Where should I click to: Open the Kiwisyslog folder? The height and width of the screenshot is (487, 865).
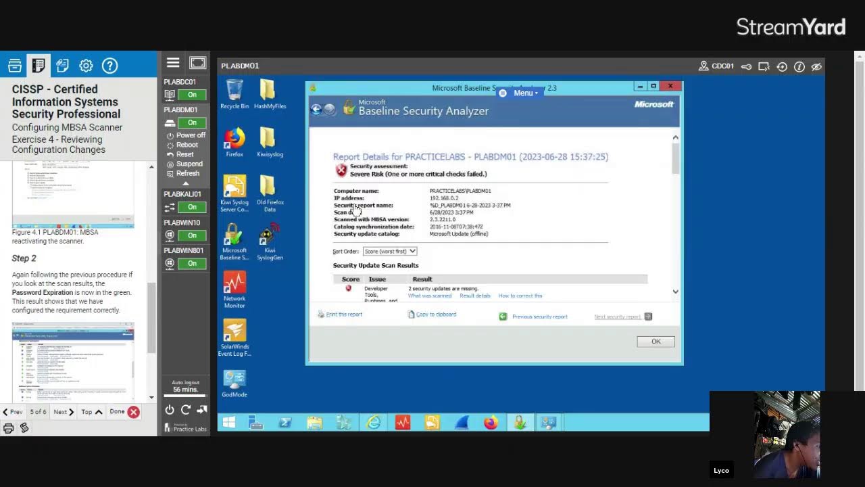pos(270,142)
